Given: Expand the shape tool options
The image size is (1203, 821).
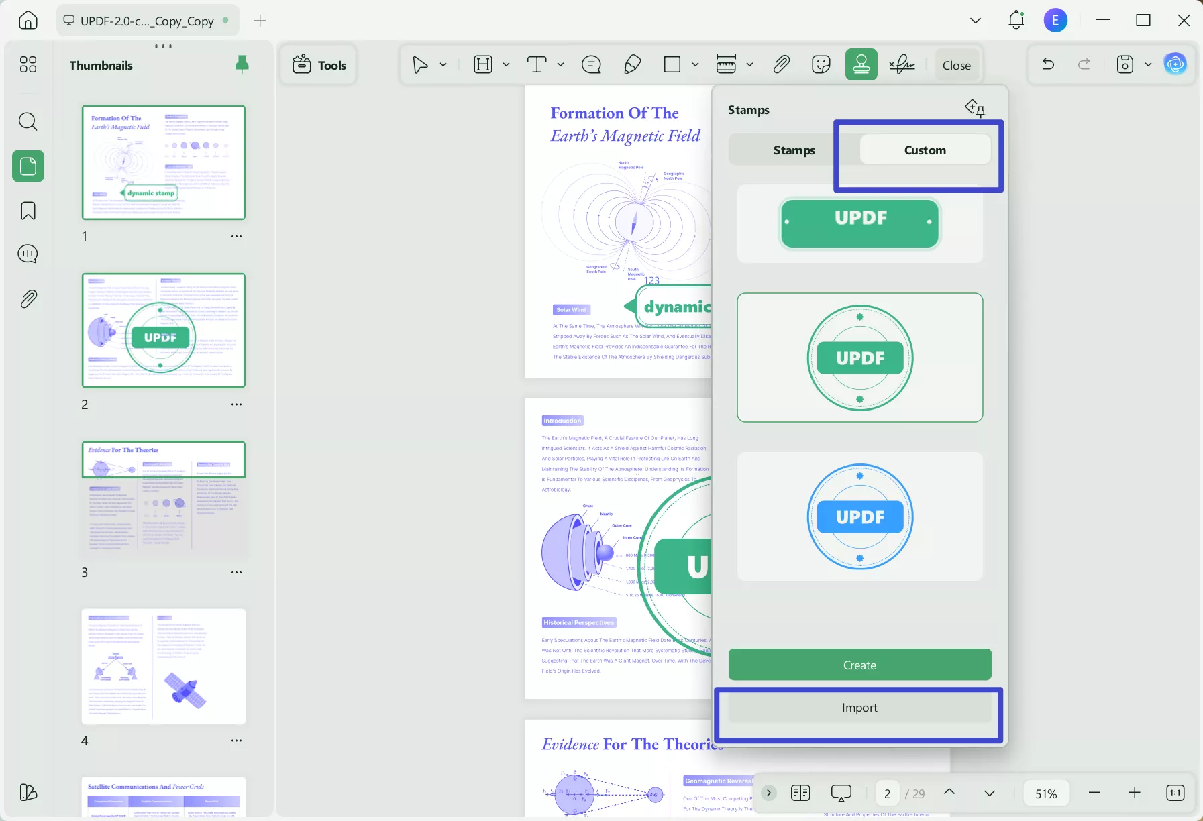Looking at the screenshot, I should pyautogui.click(x=695, y=64).
